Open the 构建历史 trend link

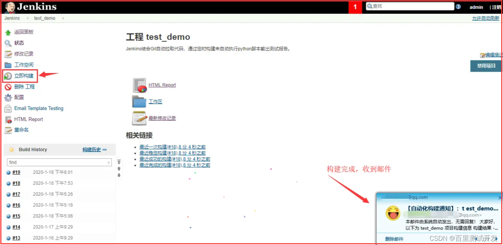pos(92,150)
